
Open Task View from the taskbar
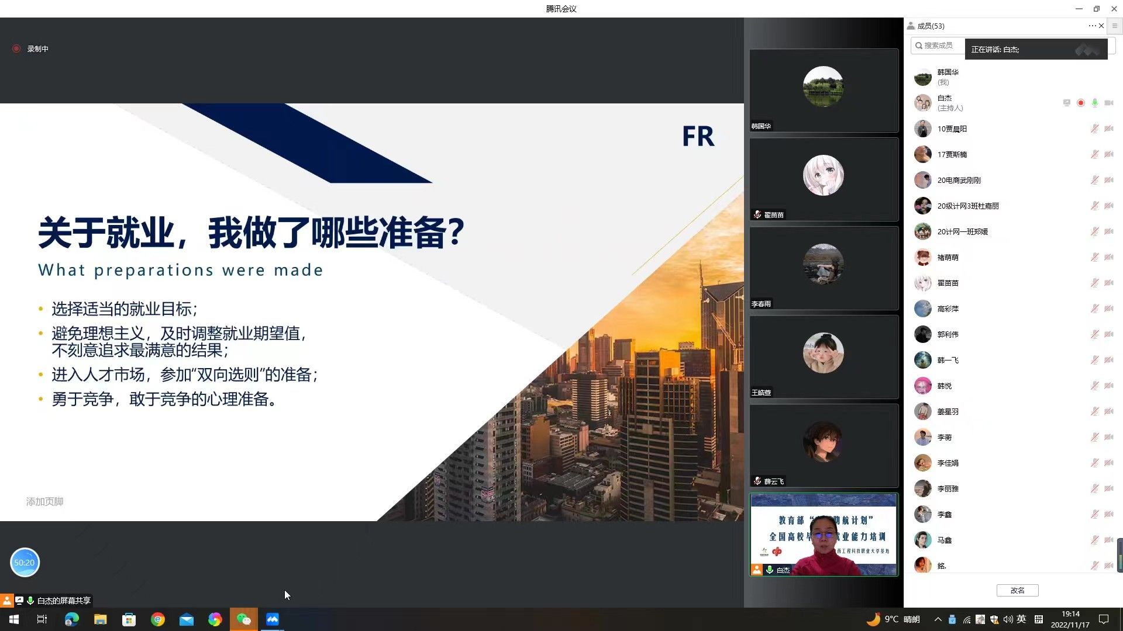[42, 619]
